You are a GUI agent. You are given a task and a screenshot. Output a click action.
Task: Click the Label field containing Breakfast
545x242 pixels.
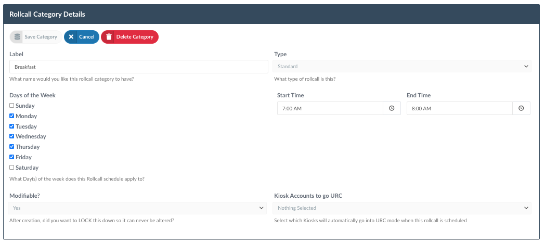[x=139, y=67]
